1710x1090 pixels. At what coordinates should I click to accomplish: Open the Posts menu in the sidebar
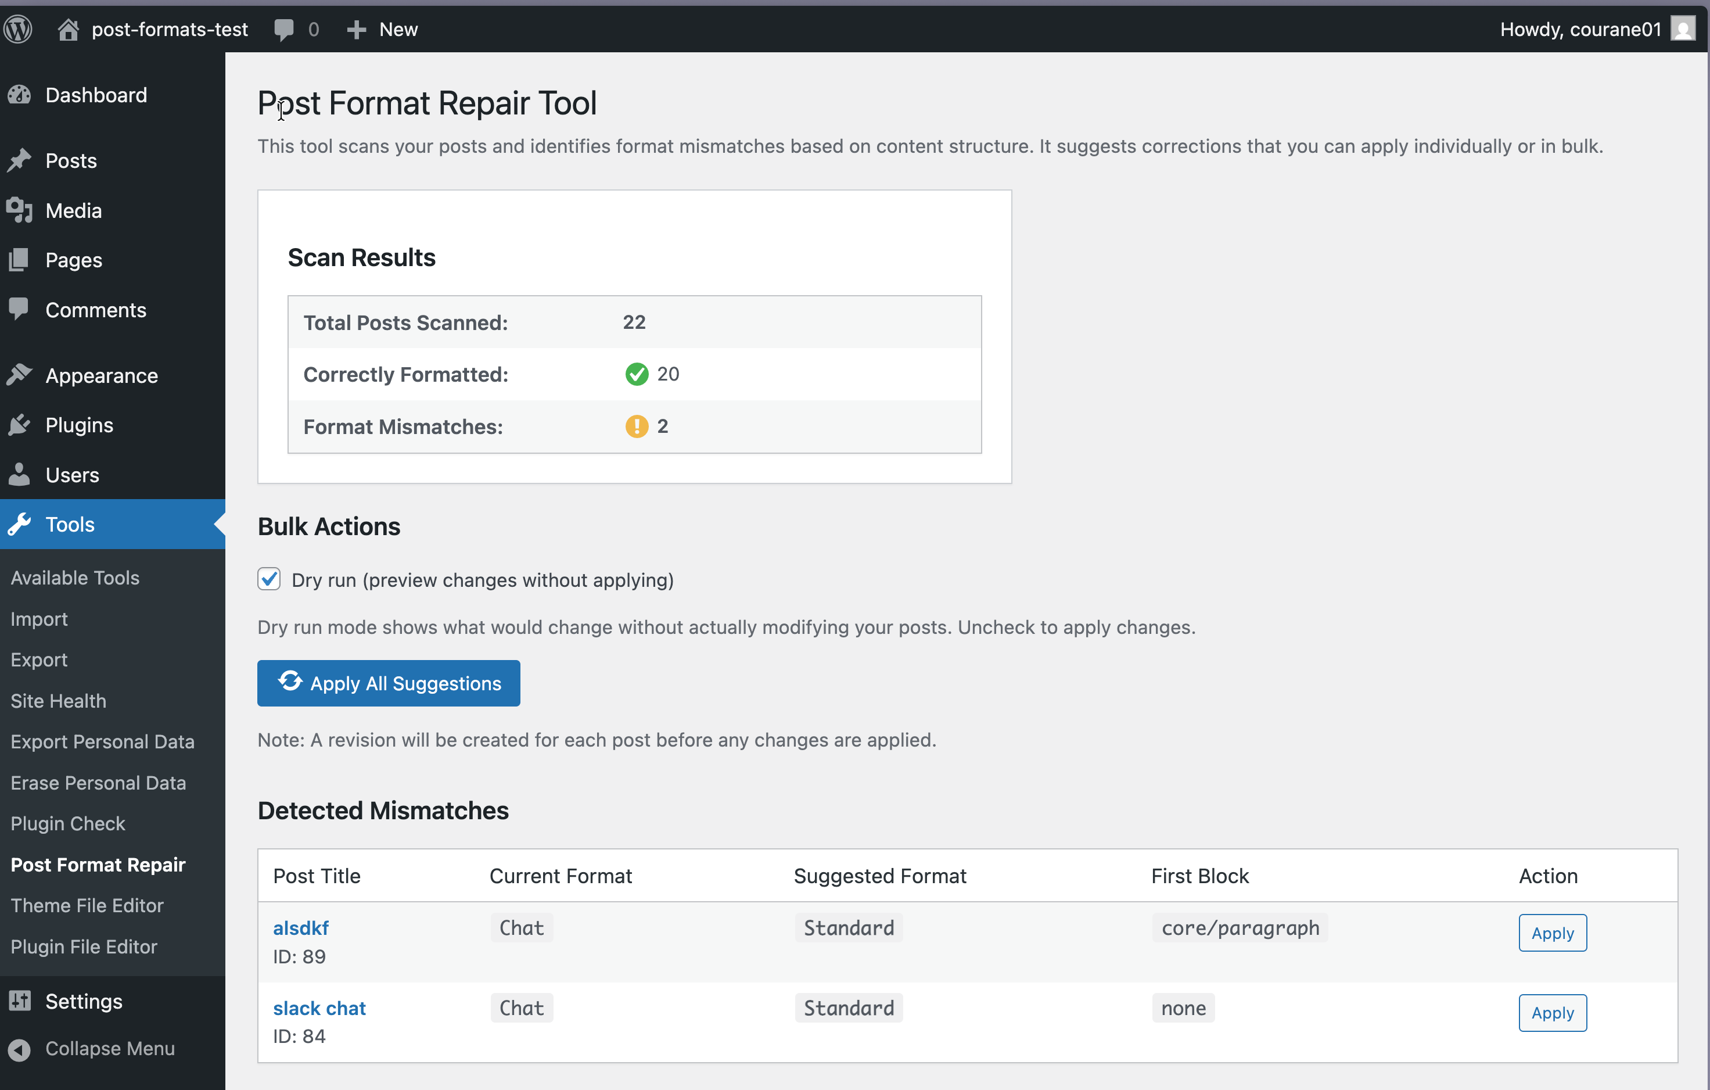71,160
